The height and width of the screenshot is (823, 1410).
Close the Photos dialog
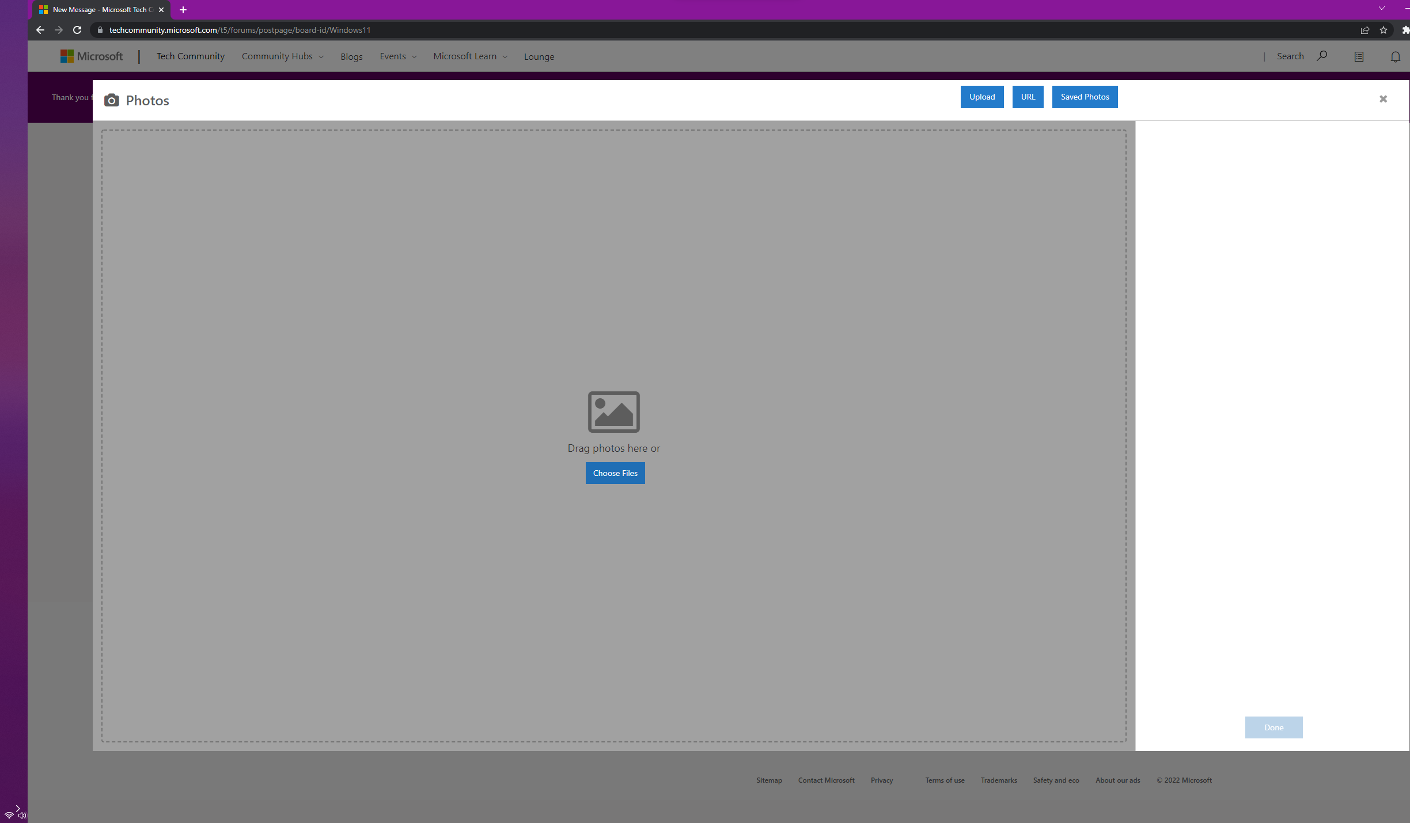(1383, 99)
